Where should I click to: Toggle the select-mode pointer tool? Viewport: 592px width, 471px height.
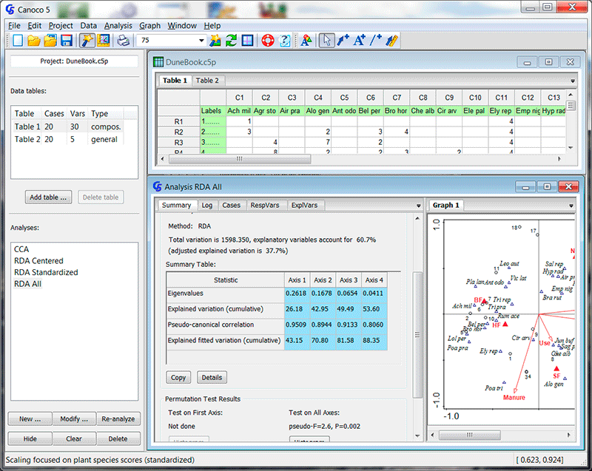point(326,41)
